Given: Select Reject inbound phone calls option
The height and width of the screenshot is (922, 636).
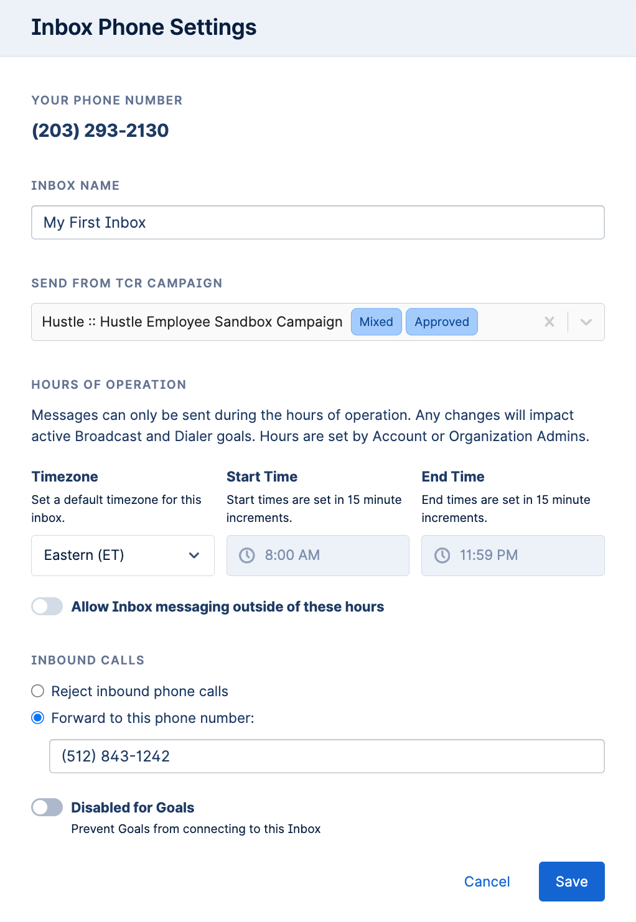Looking at the screenshot, I should pyautogui.click(x=38, y=691).
